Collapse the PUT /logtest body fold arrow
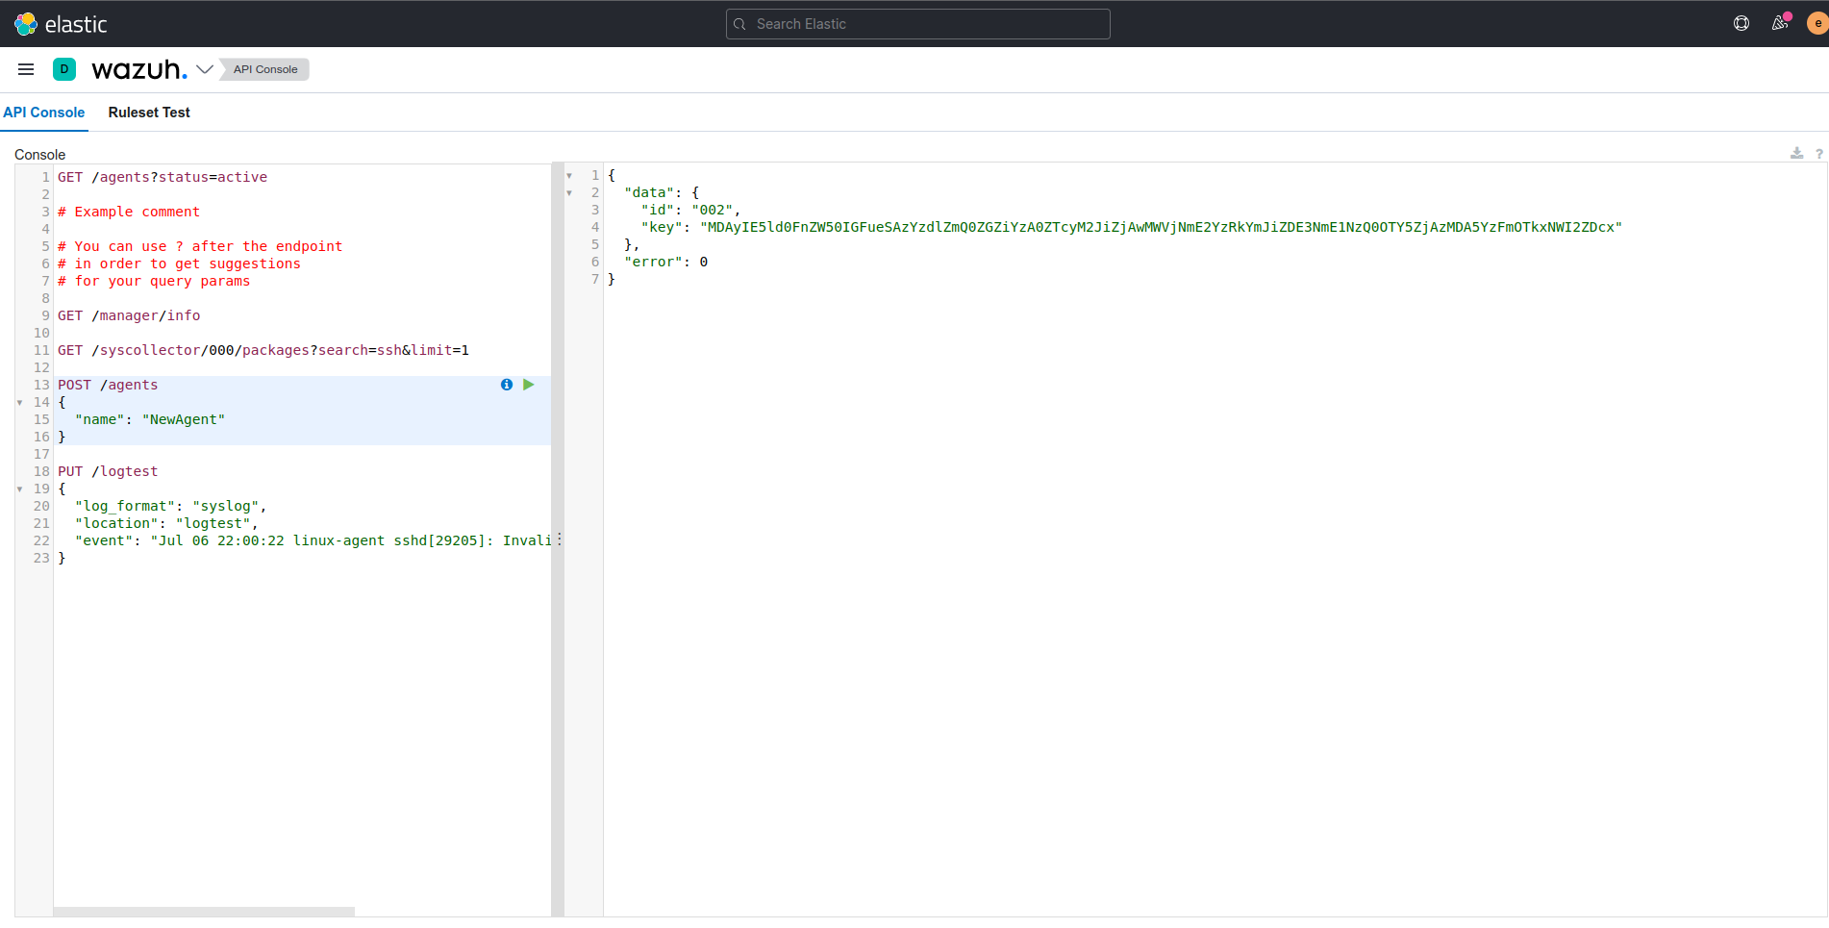This screenshot has height=928, width=1829. pyautogui.click(x=21, y=489)
